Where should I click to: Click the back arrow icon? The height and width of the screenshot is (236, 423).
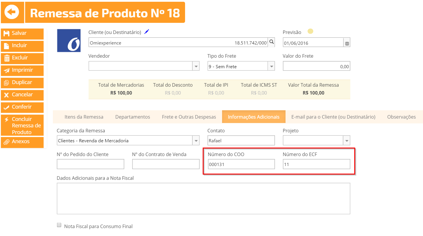(12, 12)
